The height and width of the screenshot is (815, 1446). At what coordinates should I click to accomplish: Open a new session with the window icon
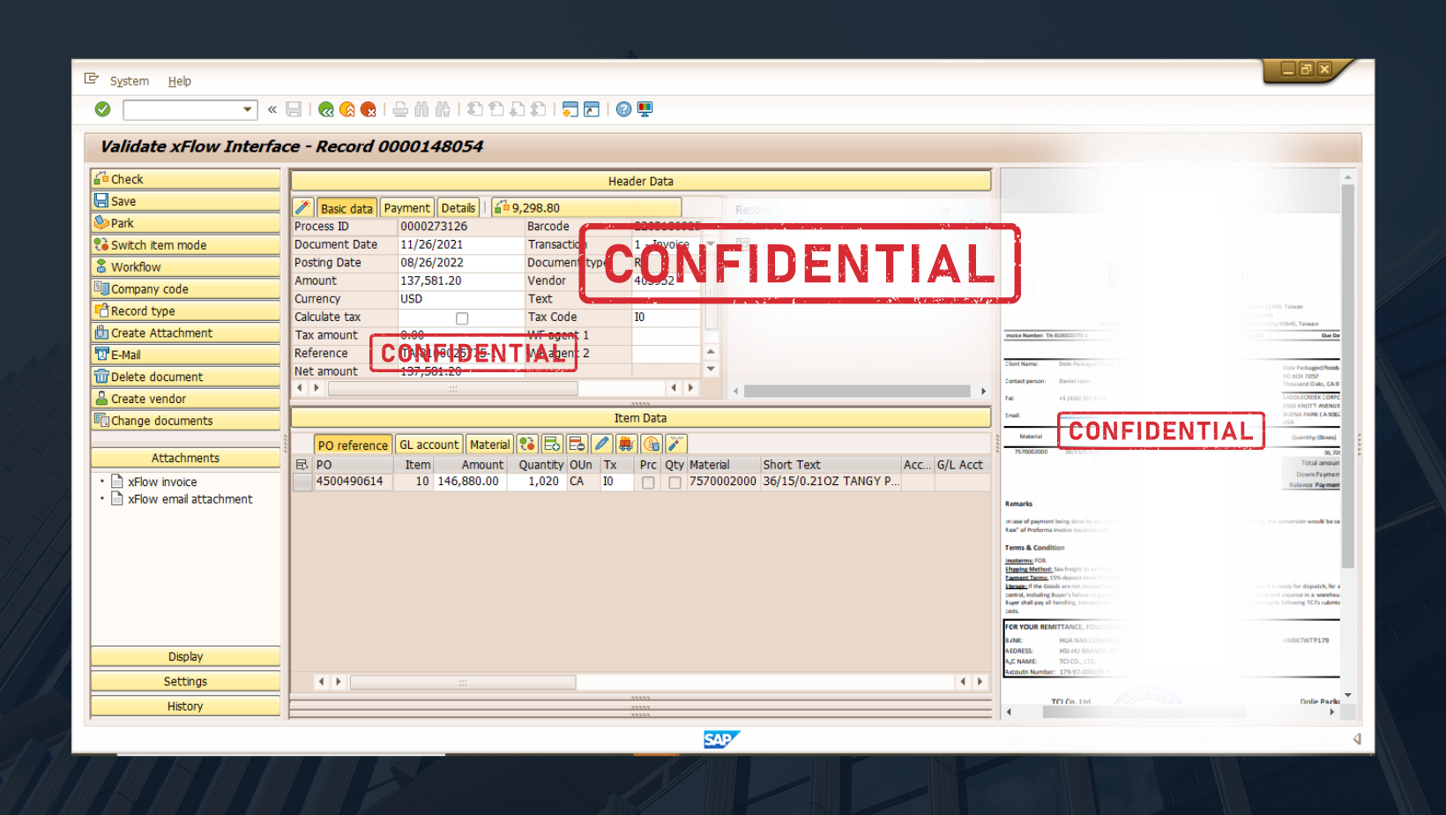570,109
